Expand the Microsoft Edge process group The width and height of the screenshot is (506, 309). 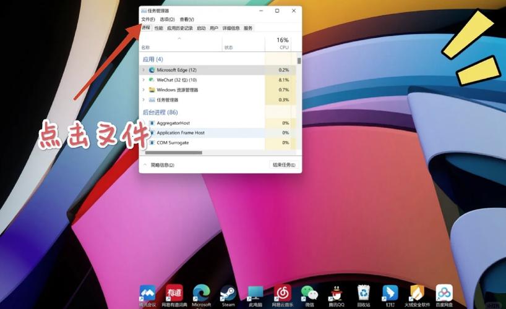(x=144, y=70)
